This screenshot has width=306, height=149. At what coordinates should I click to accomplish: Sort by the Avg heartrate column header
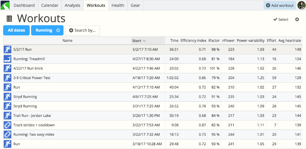(290, 41)
